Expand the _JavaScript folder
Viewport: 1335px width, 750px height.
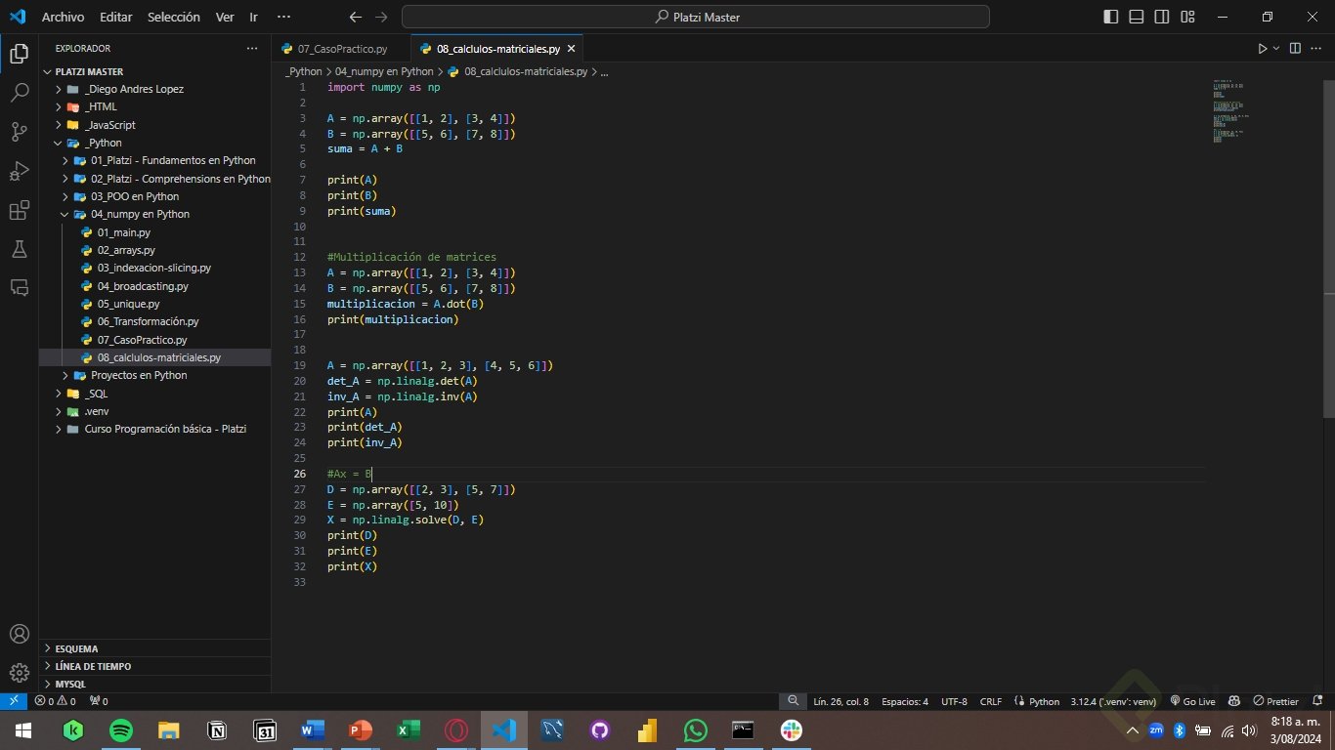pyautogui.click(x=109, y=125)
